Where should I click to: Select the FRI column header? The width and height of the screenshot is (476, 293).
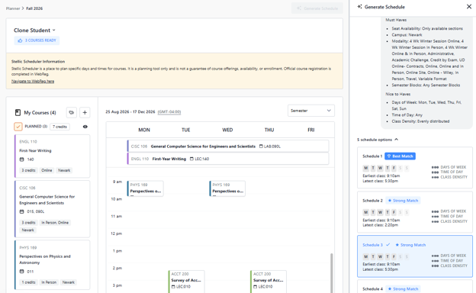tap(311, 130)
